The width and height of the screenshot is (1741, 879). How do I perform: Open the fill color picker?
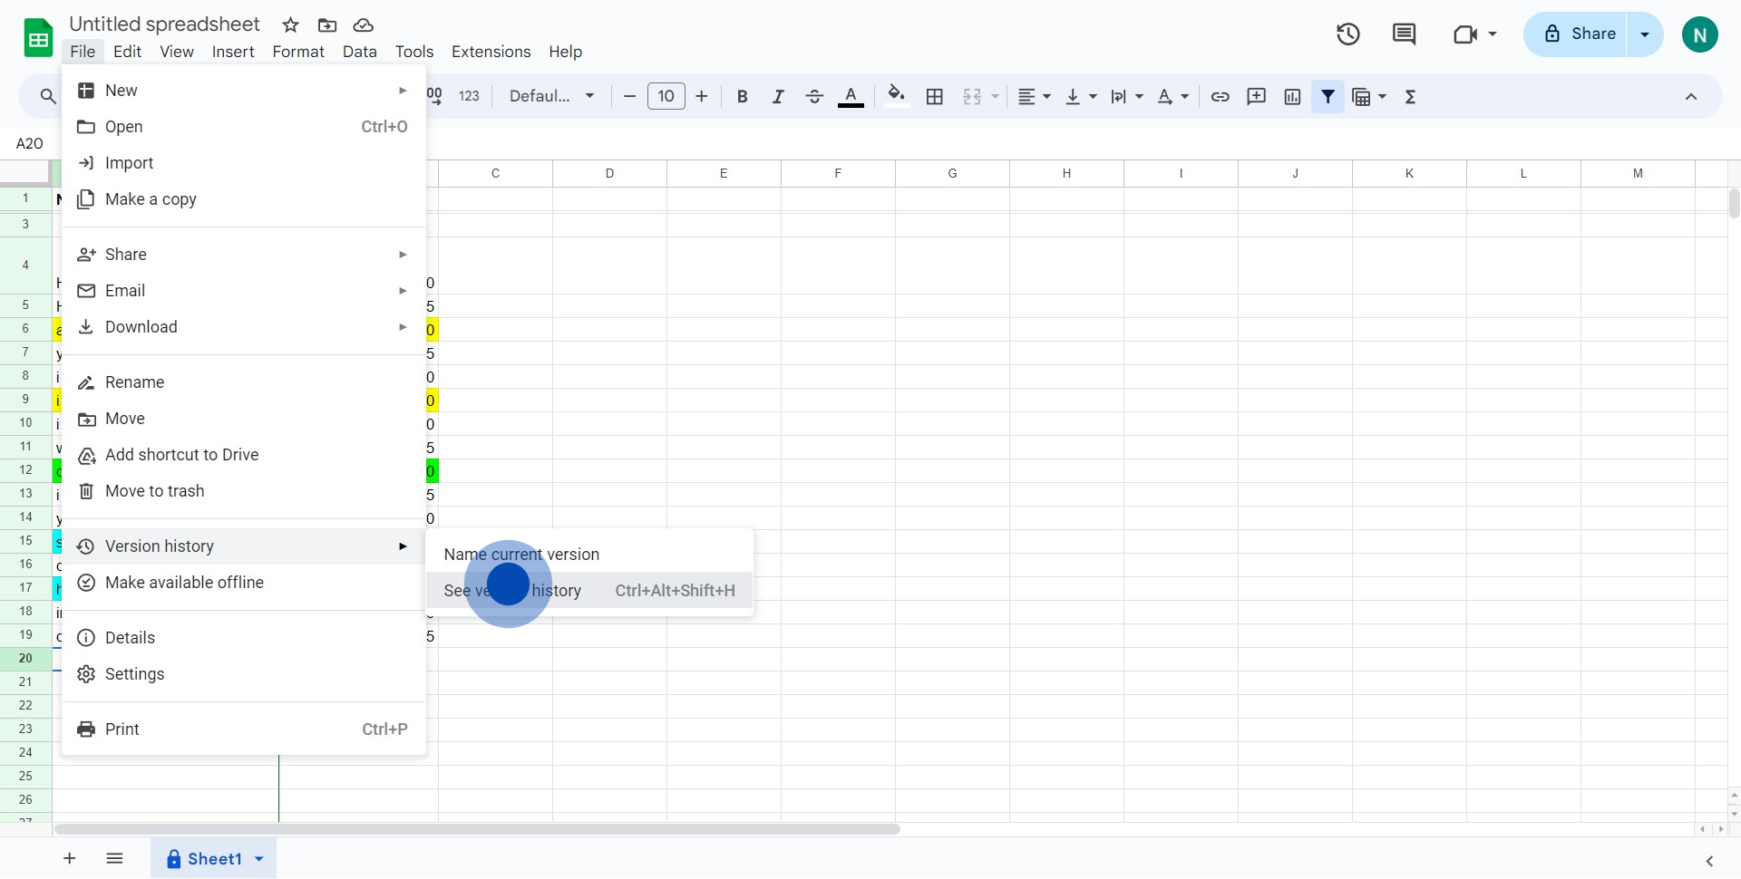[x=896, y=97]
